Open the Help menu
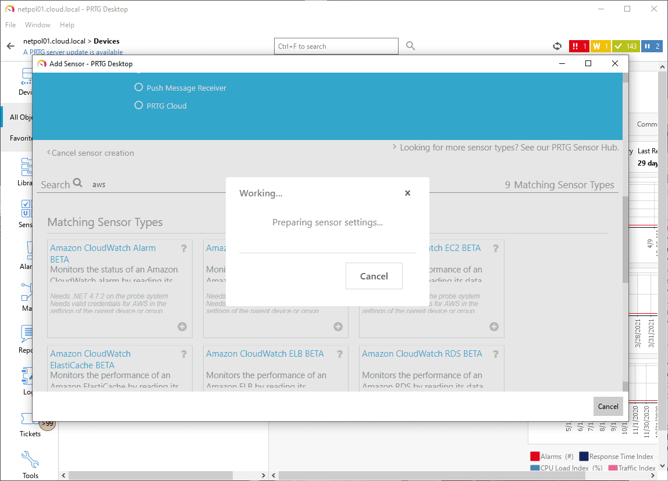The width and height of the screenshot is (668, 481). 67,24
